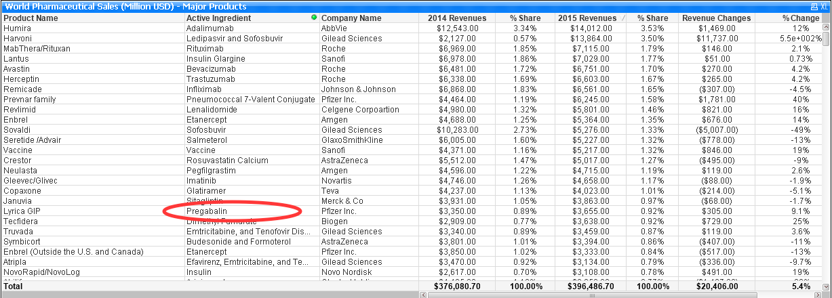
Task: Select the Merck & Co company cell
Action: 369,201
